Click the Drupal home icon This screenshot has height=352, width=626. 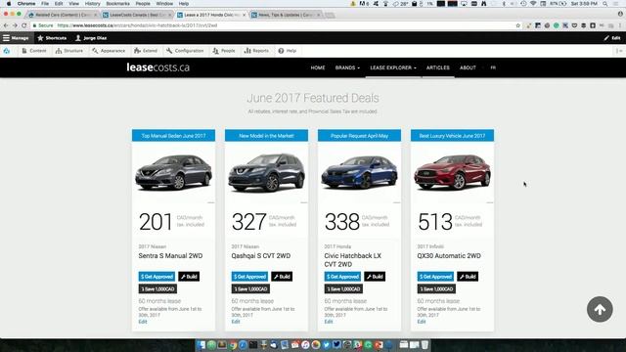pyautogui.click(x=7, y=51)
